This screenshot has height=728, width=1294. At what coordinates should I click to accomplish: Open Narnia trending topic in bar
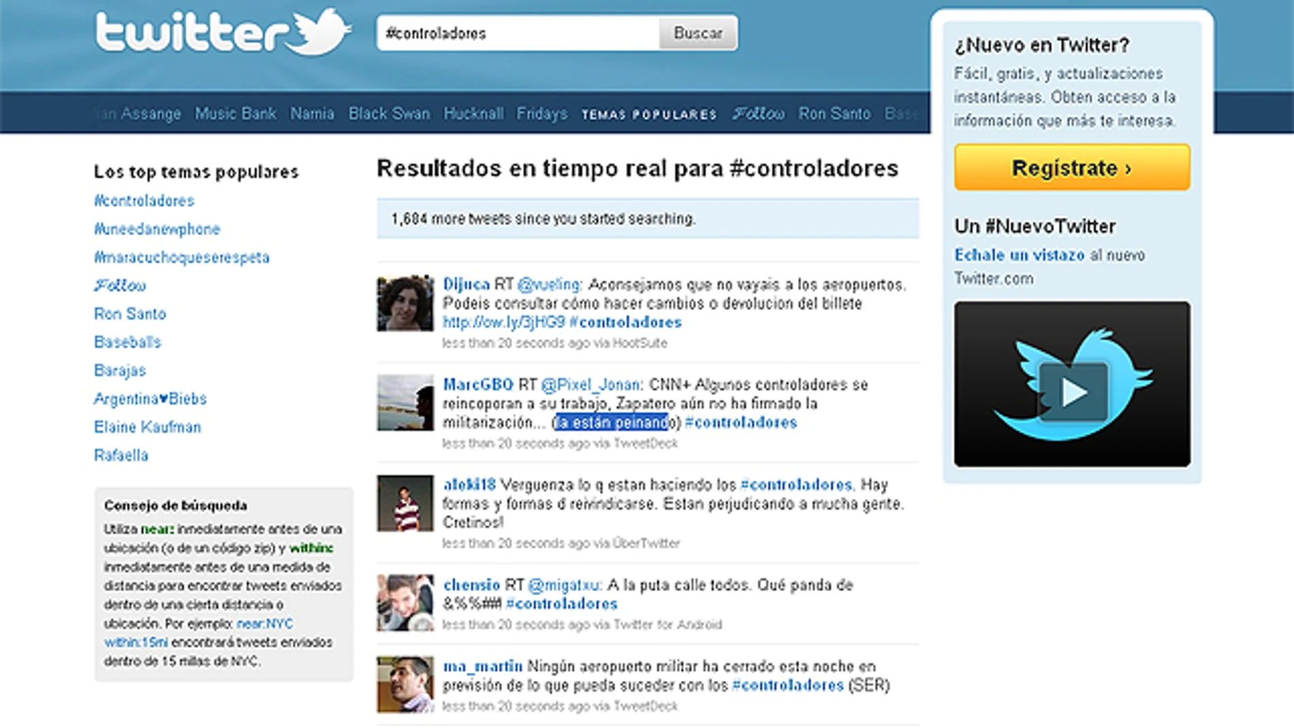[x=312, y=114]
